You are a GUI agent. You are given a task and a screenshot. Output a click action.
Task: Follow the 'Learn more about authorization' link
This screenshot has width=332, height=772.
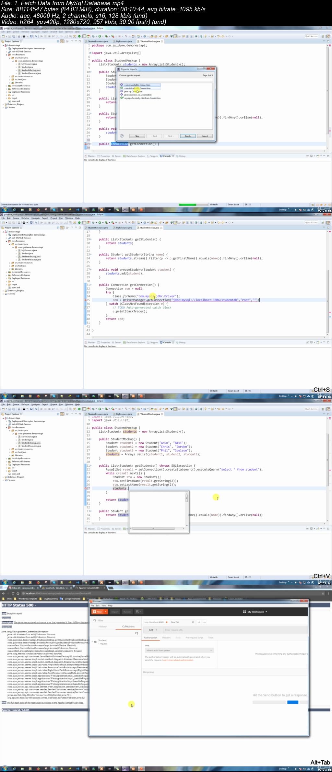tap(178, 660)
